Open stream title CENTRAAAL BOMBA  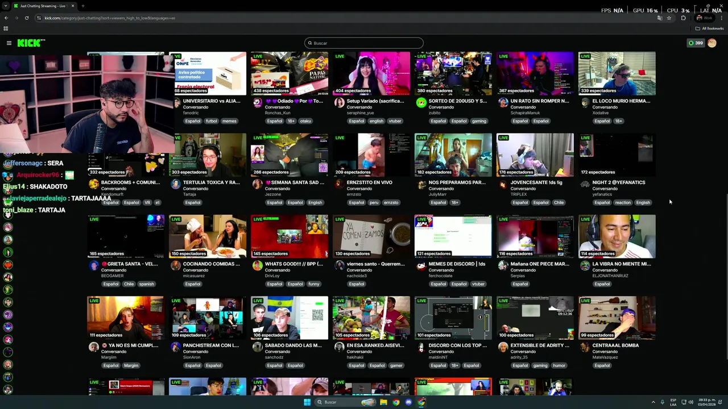click(615, 345)
